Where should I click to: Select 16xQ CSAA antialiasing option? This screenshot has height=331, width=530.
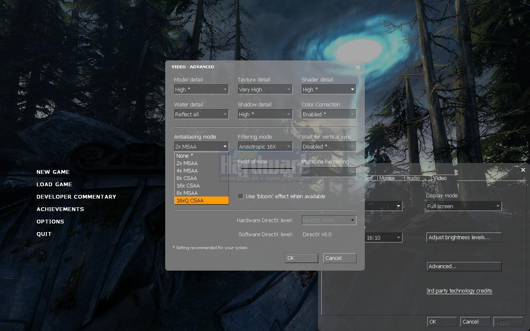[x=201, y=201]
